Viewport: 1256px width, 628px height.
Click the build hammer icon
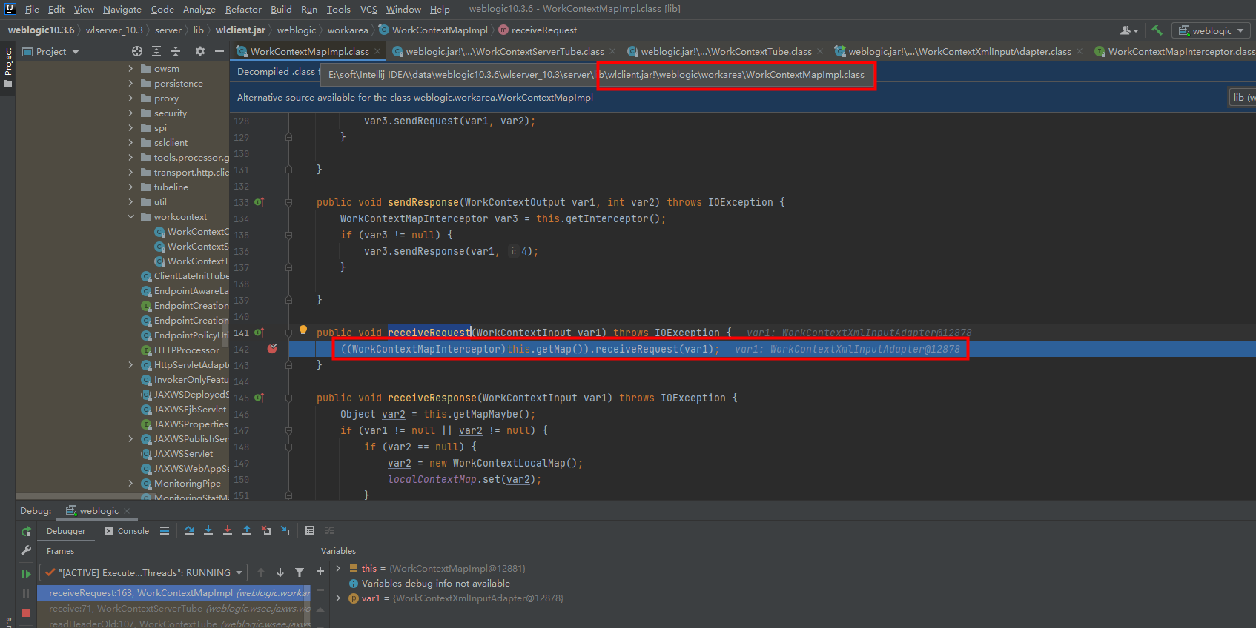1157,30
